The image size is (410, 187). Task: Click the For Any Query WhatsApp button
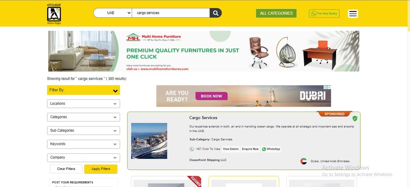(324, 13)
